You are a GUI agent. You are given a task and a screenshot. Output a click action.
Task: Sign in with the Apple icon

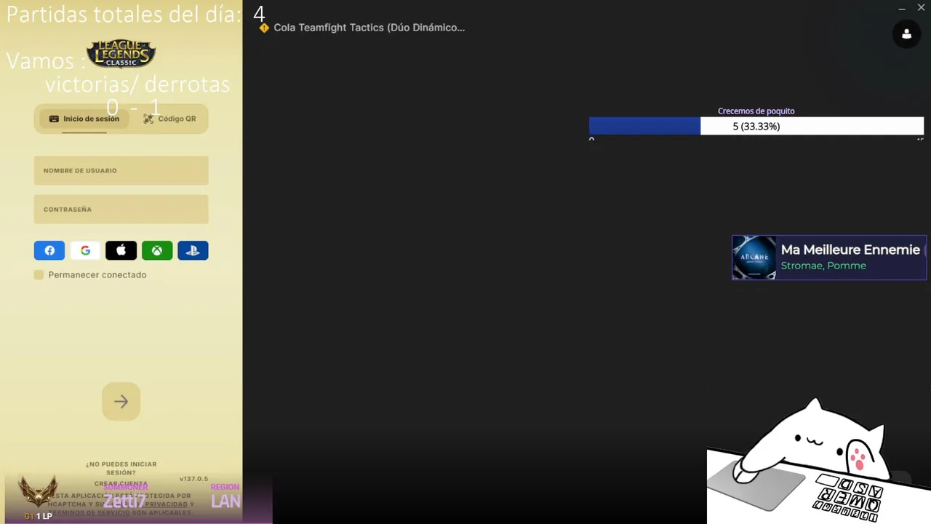[121, 250]
